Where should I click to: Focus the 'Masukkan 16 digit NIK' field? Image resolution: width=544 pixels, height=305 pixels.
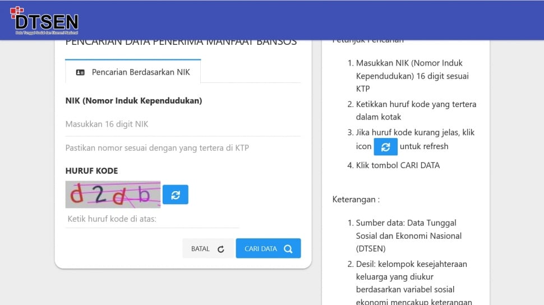click(x=182, y=124)
